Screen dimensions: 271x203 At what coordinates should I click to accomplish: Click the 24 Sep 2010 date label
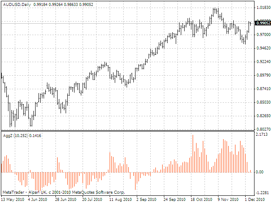[174, 199]
